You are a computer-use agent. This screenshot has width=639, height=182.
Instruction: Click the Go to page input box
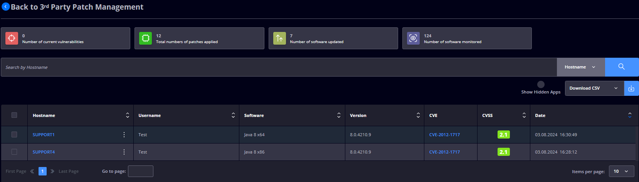[x=141, y=171]
